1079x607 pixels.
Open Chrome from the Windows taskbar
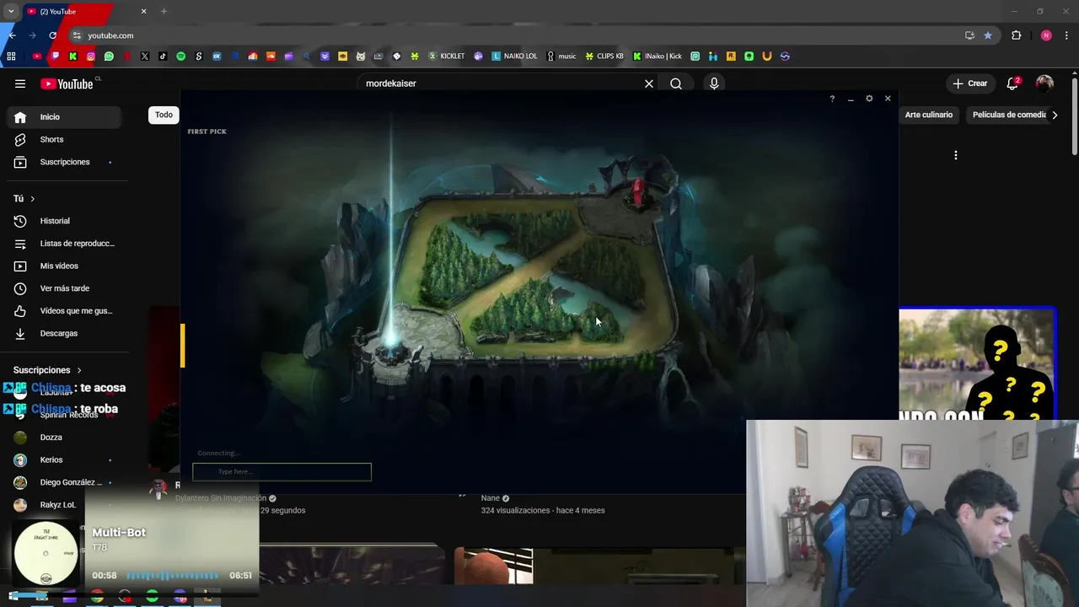[x=97, y=597]
